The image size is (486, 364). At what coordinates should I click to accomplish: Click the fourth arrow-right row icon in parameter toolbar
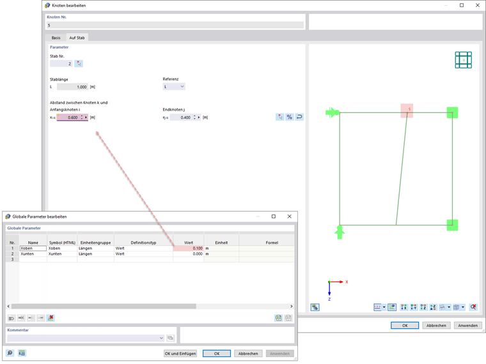[40, 318]
